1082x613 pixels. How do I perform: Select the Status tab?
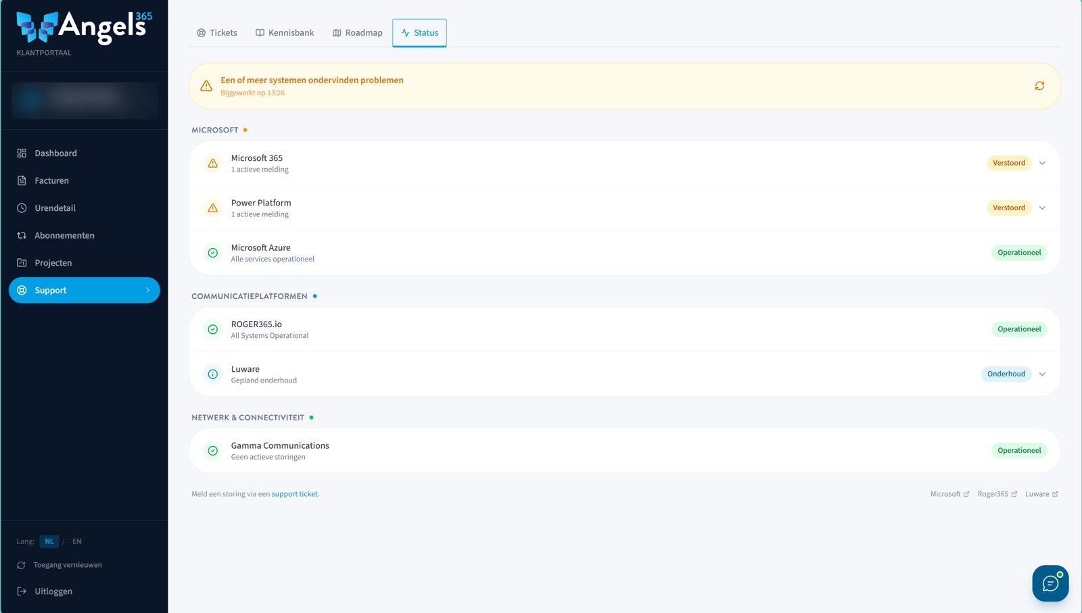(x=419, y=32)
